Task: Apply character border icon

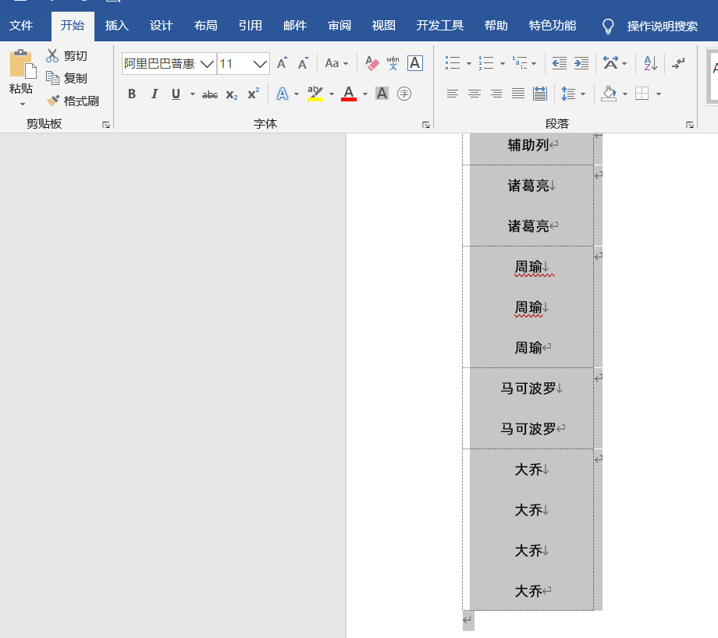Action: [415, 63]
